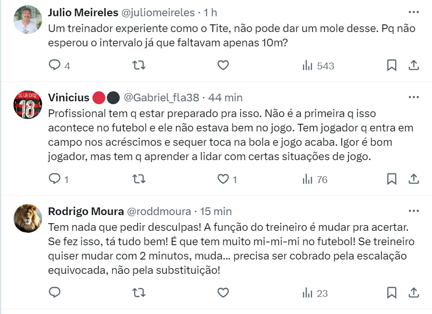Open the @Gabriel_fla38 profile handle

[x=161, y=97]
